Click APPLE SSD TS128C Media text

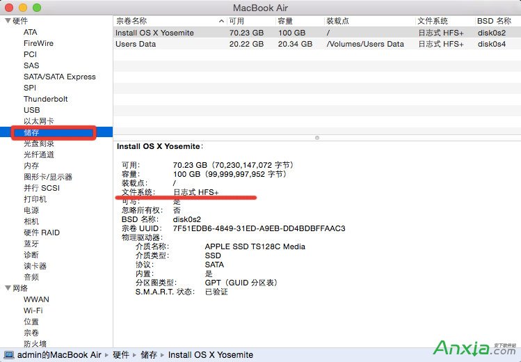[x=255, y=246]
